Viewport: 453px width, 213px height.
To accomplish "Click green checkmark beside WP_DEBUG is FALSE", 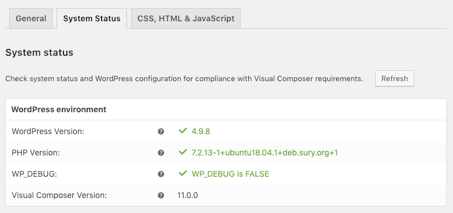I will (183, 173).
